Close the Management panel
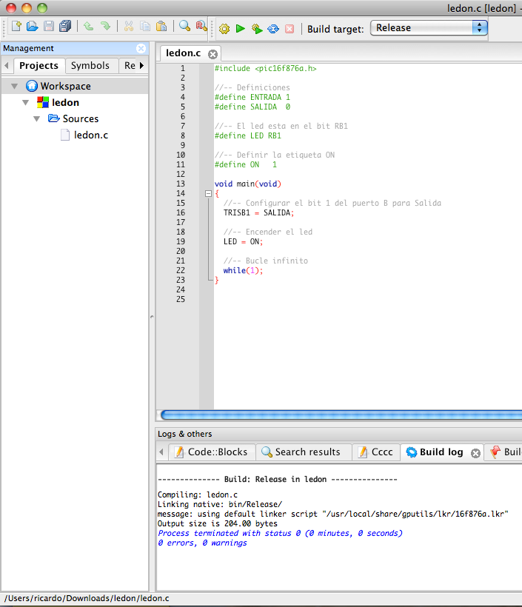Viewport: 522px width, 607px height. tap(141, 48)
